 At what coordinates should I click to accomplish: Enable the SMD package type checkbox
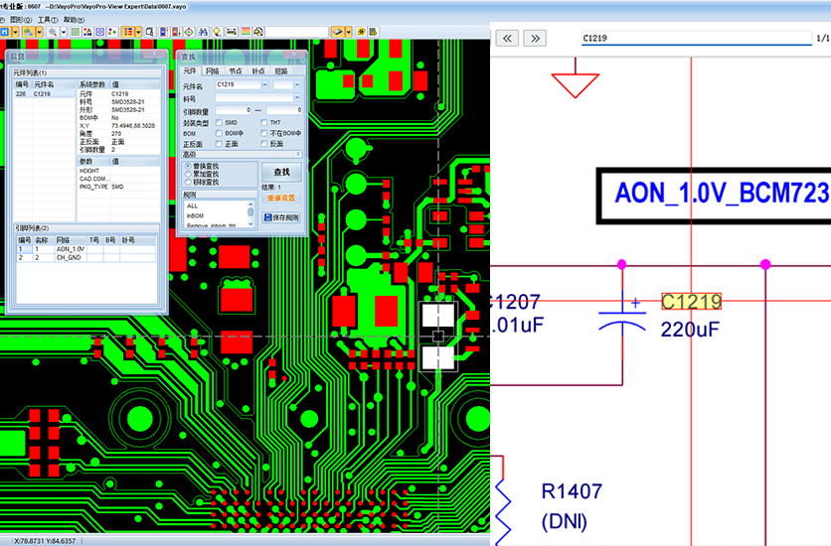[221, 122]
